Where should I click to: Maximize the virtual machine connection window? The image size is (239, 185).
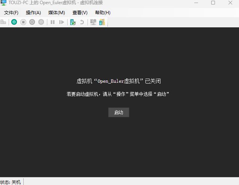click(x=213, y=3)
